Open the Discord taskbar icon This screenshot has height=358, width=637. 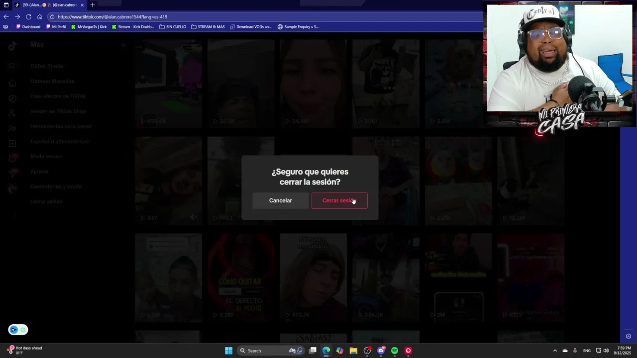(x=381, y=351)
